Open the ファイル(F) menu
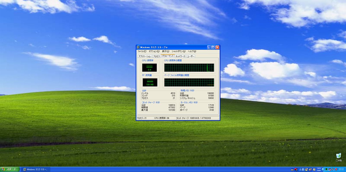 142,51
